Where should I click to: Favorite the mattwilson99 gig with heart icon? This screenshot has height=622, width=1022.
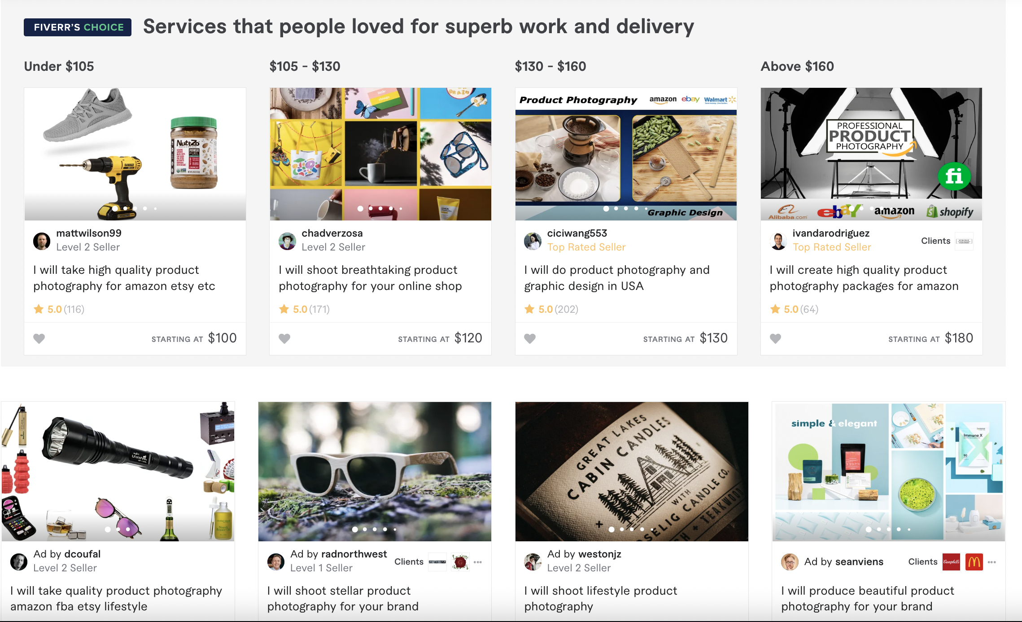(x=39, y=338)
